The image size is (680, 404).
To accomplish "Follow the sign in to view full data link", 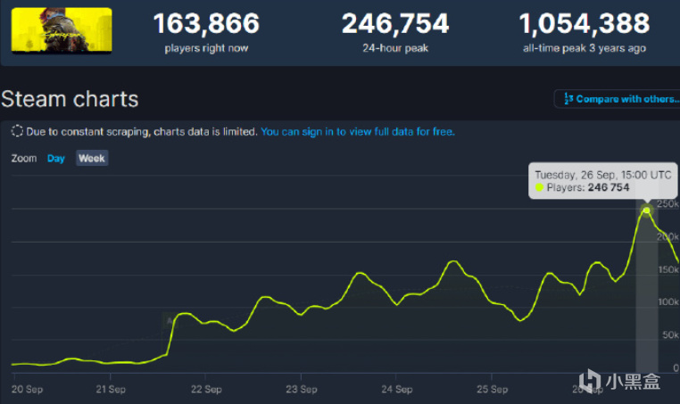I will (x=358, y=132).
